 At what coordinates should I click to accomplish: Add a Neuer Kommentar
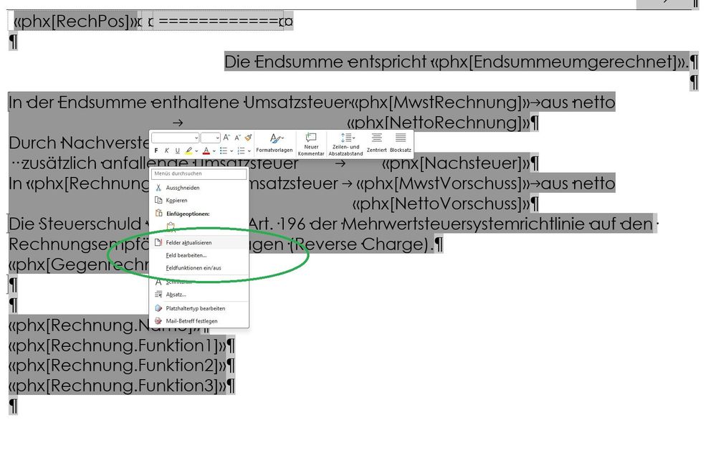311,143
